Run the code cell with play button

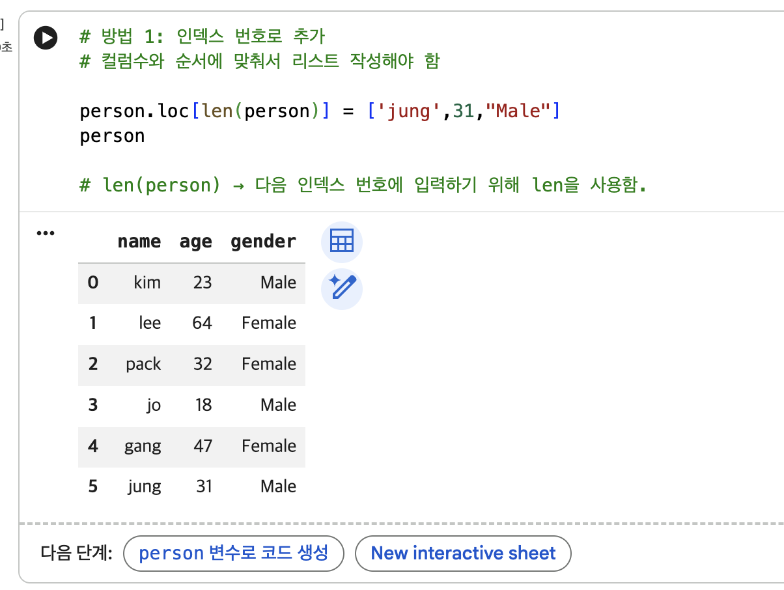46,38
